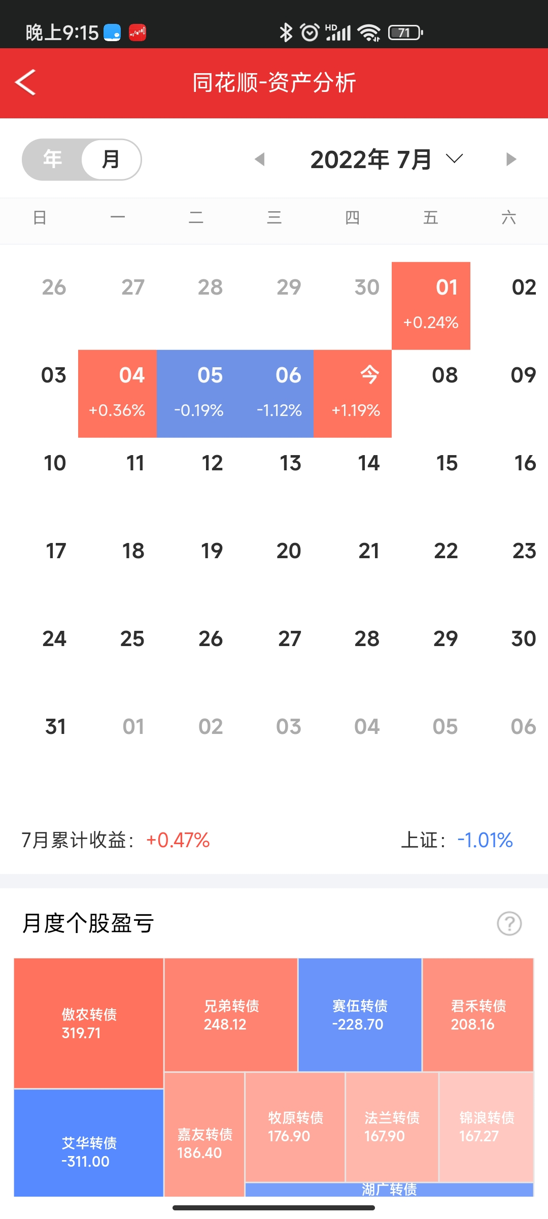
Task: Go to next month arrow
Action: point(511,159)
